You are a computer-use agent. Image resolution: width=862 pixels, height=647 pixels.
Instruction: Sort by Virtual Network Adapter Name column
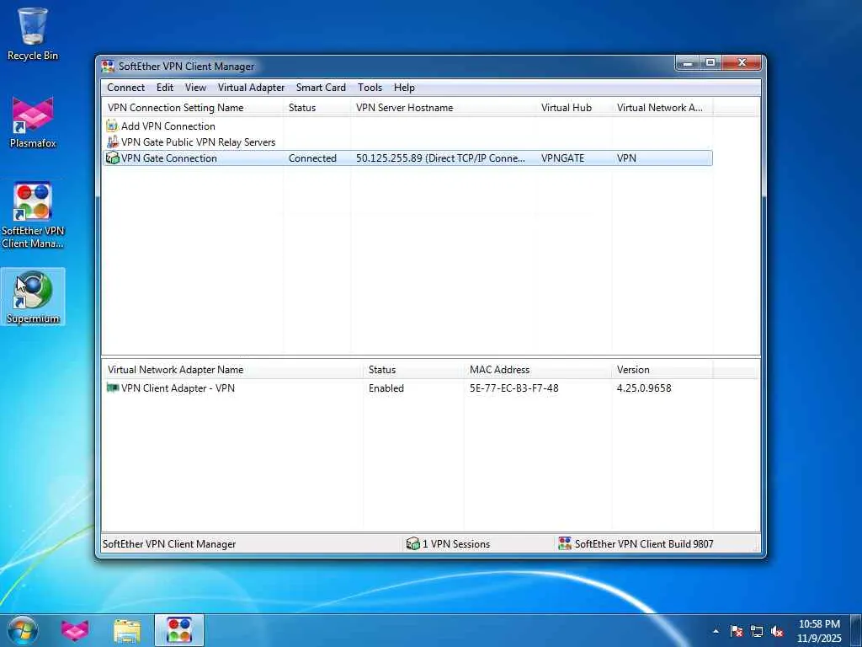pyautogui.click(x=232, y=370)
